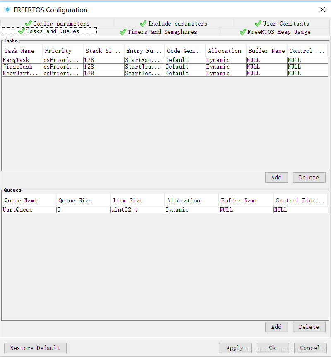Click stack size 128 in RecvUart row
The width and height of the screenshot is (331, 357).
tap(104, 73)
